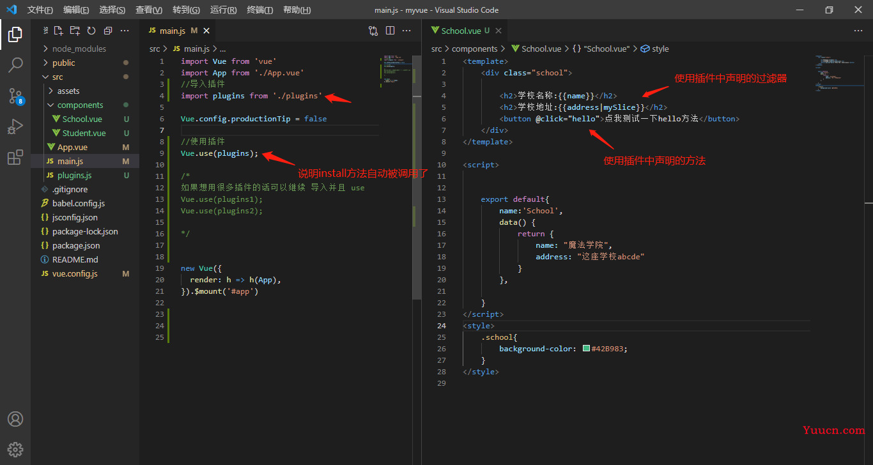Open package.json in the file tree
Viewport: 873px width, 465px height.
pos(85,245)
